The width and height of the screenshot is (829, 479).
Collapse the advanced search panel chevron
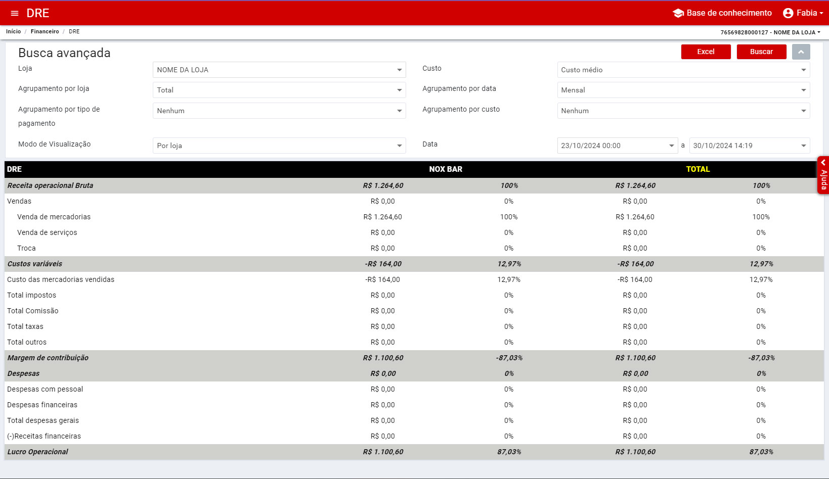point(801,52)
